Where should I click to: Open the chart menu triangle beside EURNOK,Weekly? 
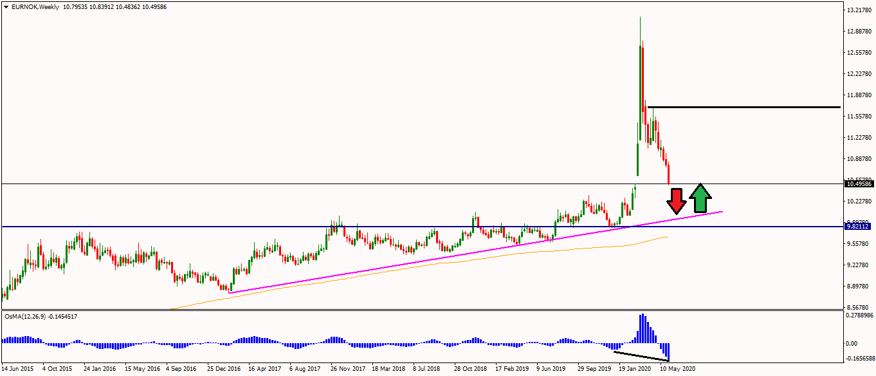tap(6, 7)
